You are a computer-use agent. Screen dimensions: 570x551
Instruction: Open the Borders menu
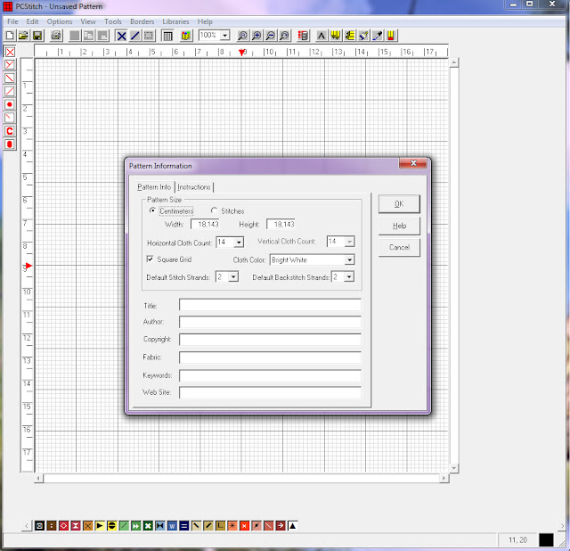tap(142, 21)
